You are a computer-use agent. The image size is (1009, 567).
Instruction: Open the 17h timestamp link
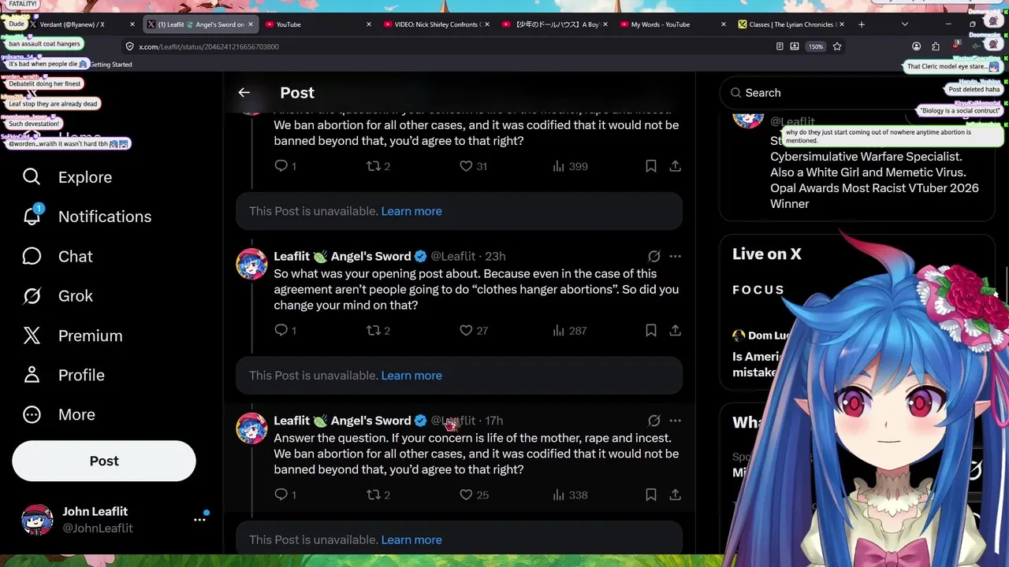(x=494, y=421)
